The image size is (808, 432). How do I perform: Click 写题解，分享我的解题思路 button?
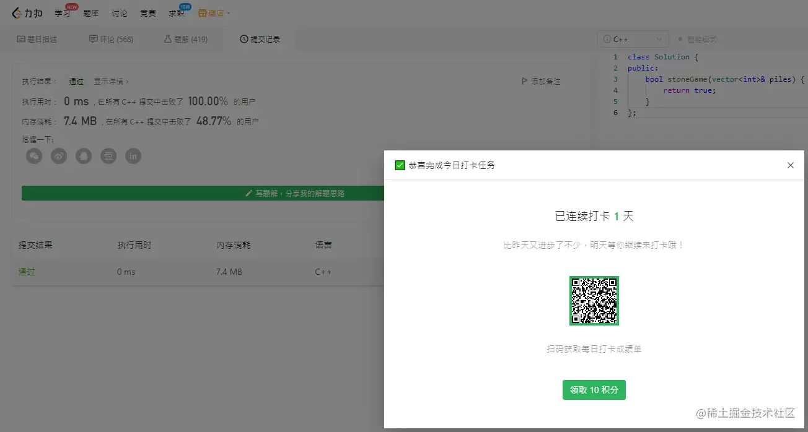(x=295, y=193)
